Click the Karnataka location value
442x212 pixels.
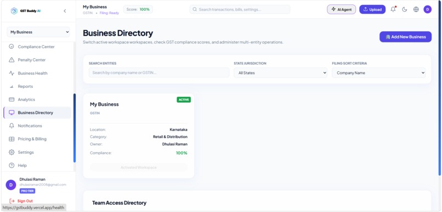tap(178, 130)
